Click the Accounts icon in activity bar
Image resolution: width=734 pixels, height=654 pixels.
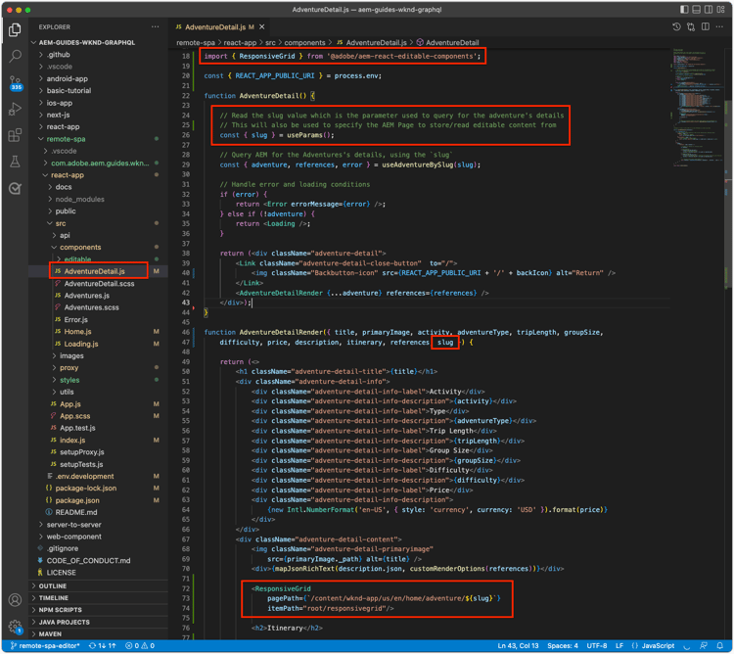tap(15, 600)
